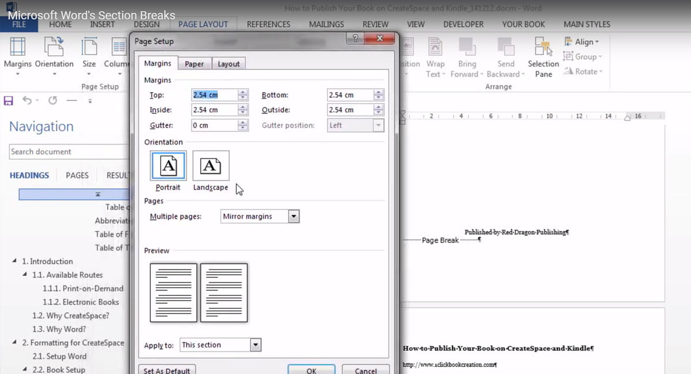Click the Gutter value field
Viewport: 691px width, 374px height.
(x=215, y=125)
